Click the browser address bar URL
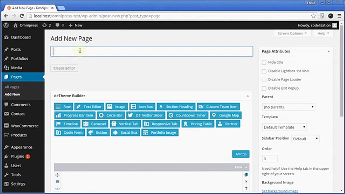The height and width of the screenshot is (194, 345). tap(97, 16)
